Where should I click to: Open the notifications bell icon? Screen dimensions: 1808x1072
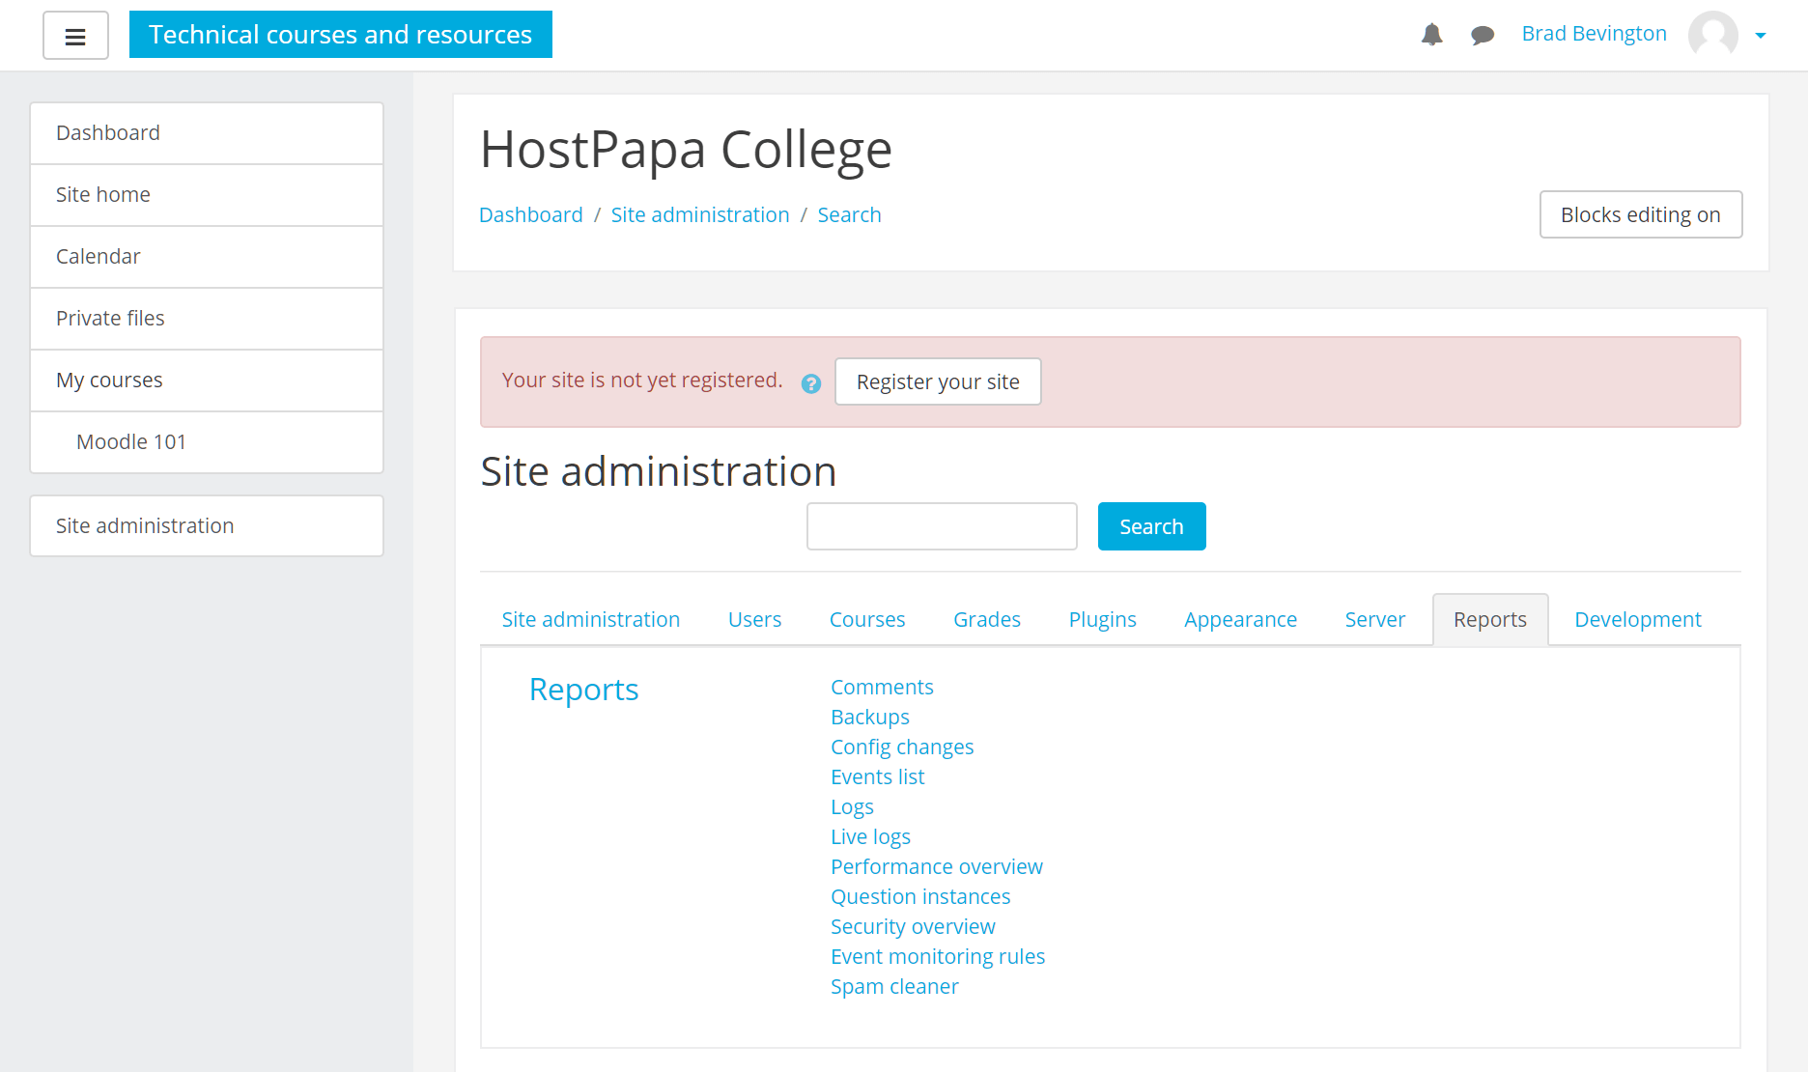point(1431,35)
